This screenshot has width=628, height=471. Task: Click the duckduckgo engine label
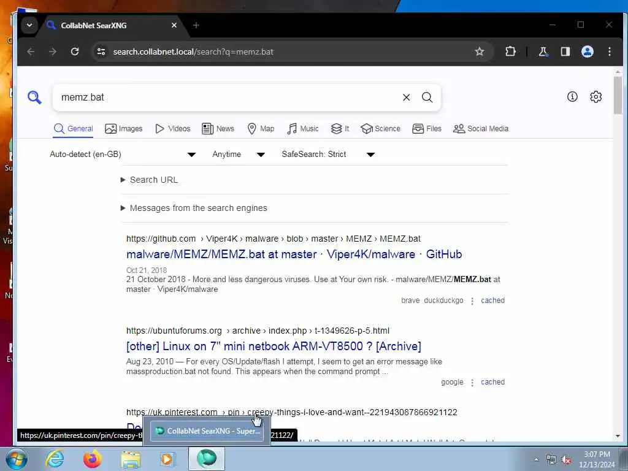coord(443,301)
